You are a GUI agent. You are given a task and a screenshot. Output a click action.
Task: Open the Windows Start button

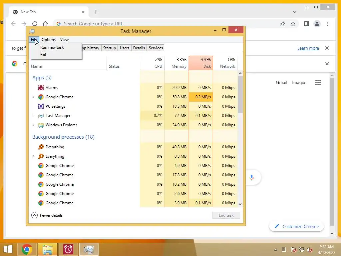point(8,249)
